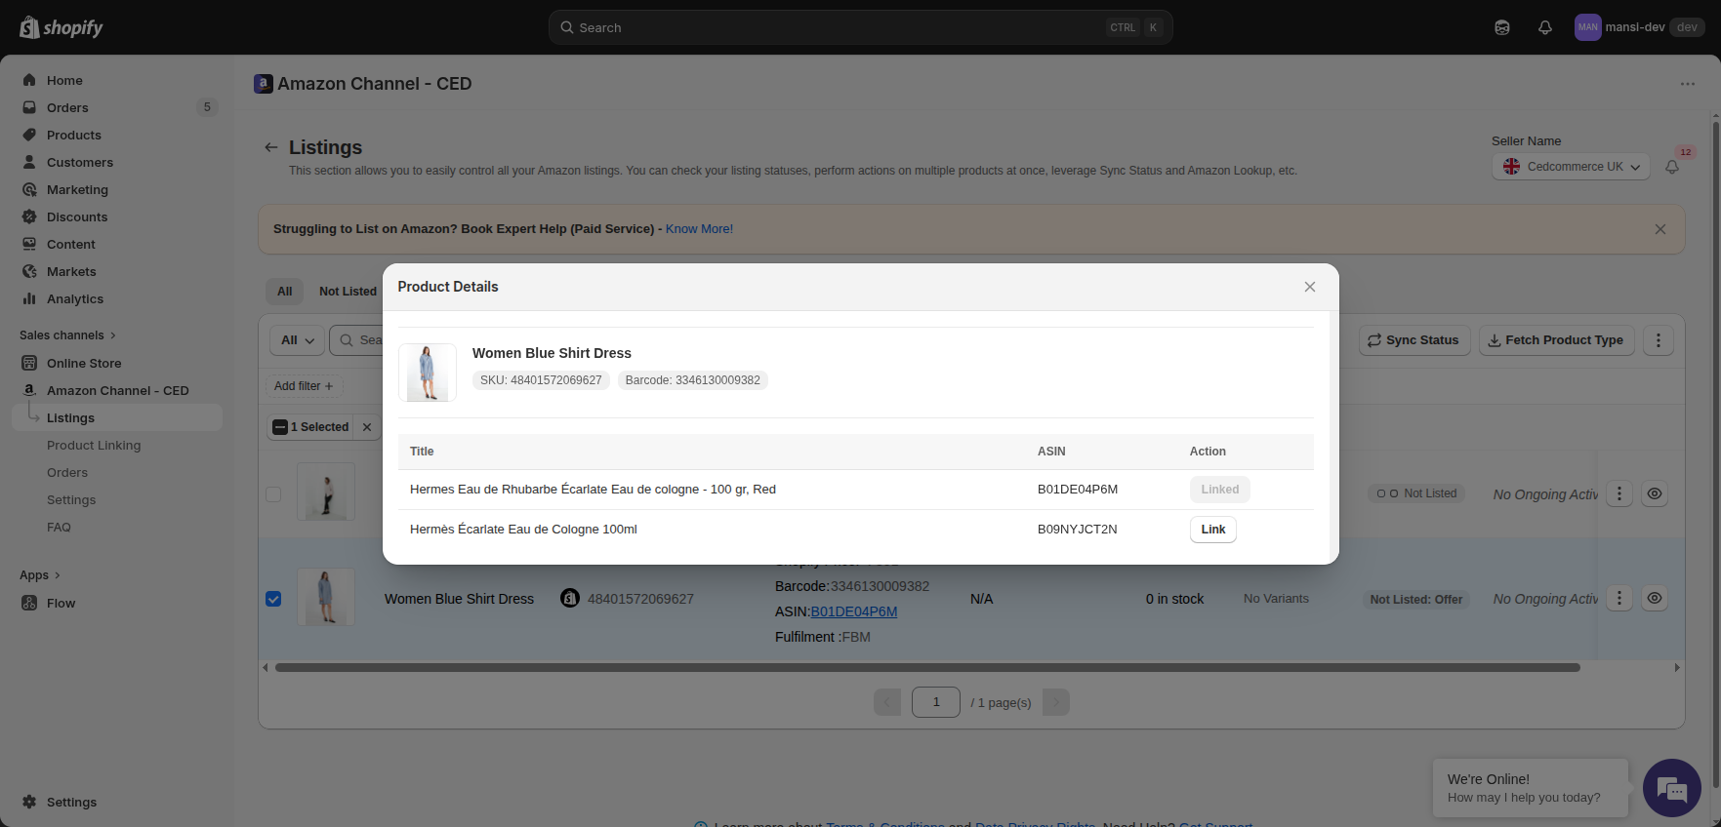Open Customers section
Viewport: 1721px width, 827px height.
[80, 162]
